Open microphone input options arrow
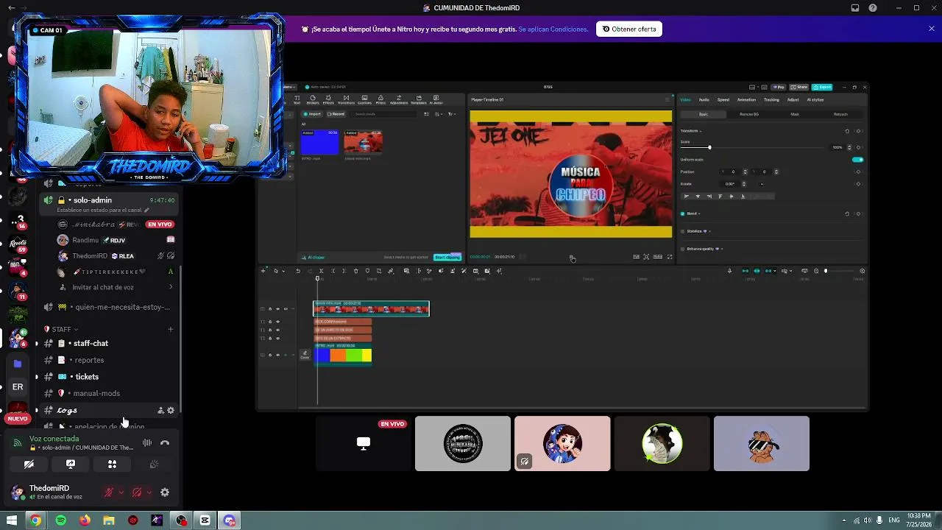Screen dimensions: 942x530 click(x=121, y=492)
